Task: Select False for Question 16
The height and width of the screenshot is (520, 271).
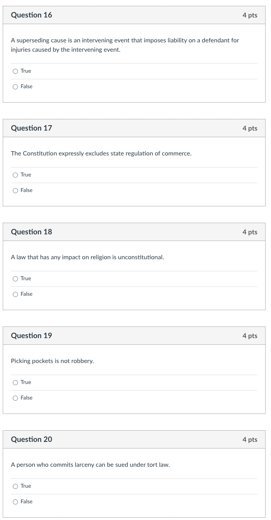Action: tap(15, 87)
